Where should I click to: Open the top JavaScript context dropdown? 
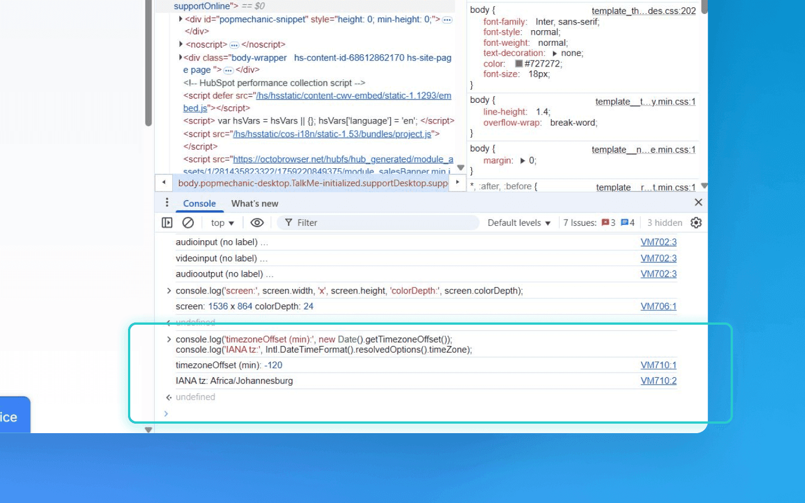point(222,222)
